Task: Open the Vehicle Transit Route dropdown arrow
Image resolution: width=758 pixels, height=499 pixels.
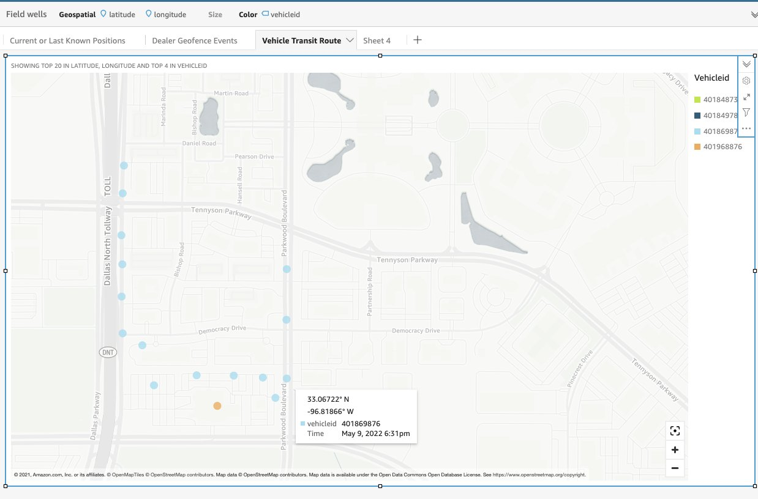Action: pyautogui.click(x=351, y=40)
